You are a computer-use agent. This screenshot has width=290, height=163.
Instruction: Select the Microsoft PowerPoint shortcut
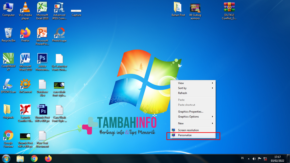[x=42, y=37]
